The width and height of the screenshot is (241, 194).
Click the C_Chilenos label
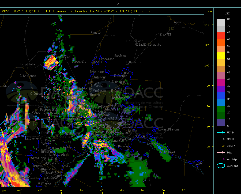pos(28,76)
